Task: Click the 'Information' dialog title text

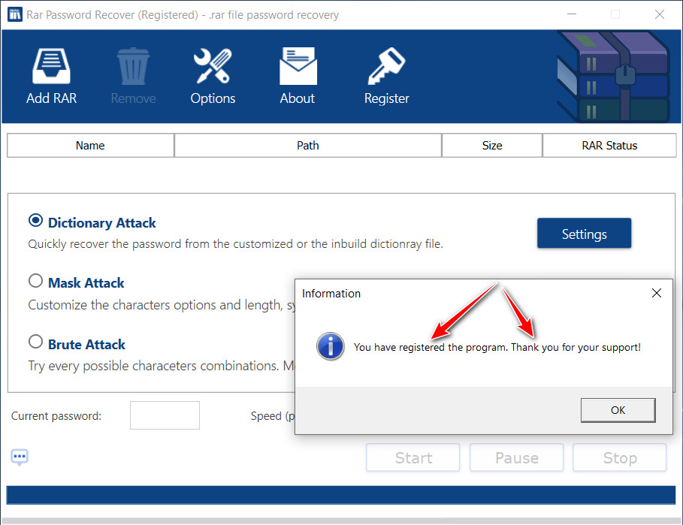Action: pyautogui.click(x=331, y=294)
